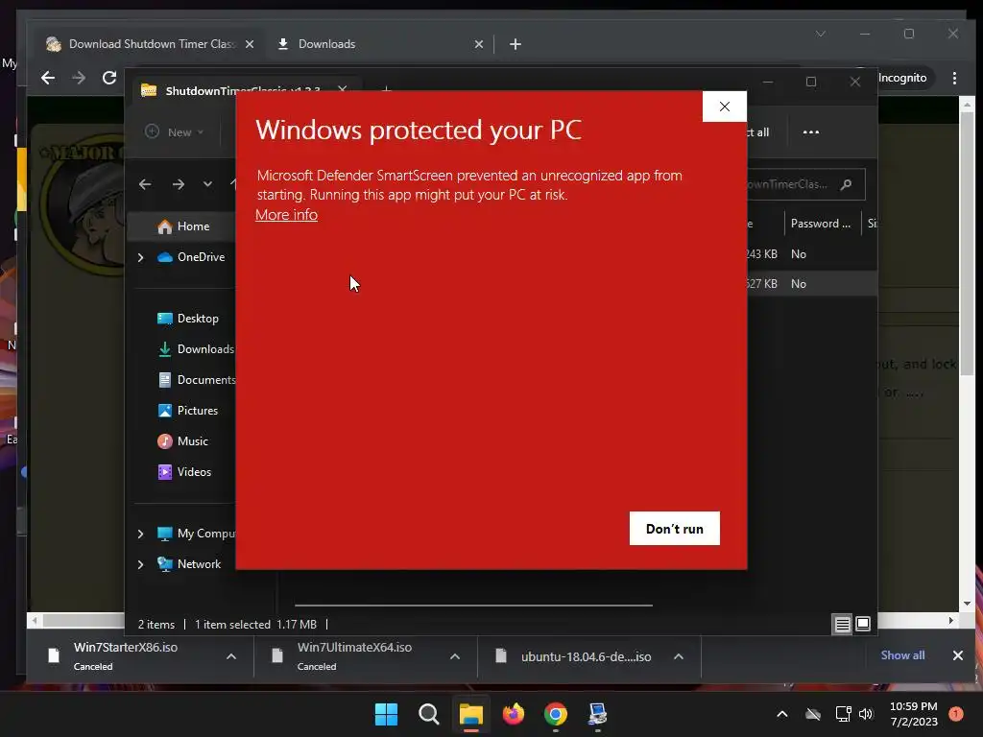Close the Download Shutdown Timer Classic tab

[250, 44]
